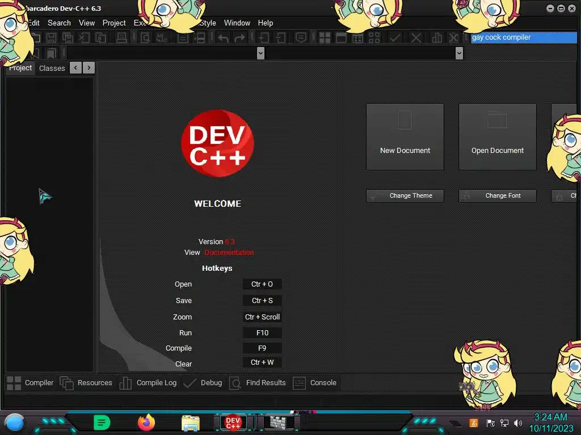Click the Delete profiling information icon
Screen dimensions: 581x435
(x=453, y=38)
